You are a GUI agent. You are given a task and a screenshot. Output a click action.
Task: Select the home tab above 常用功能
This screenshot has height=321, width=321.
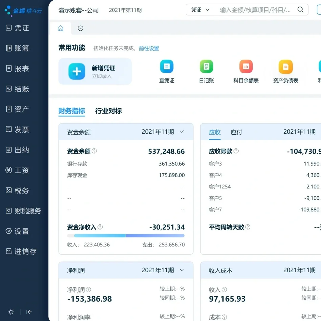61,28
